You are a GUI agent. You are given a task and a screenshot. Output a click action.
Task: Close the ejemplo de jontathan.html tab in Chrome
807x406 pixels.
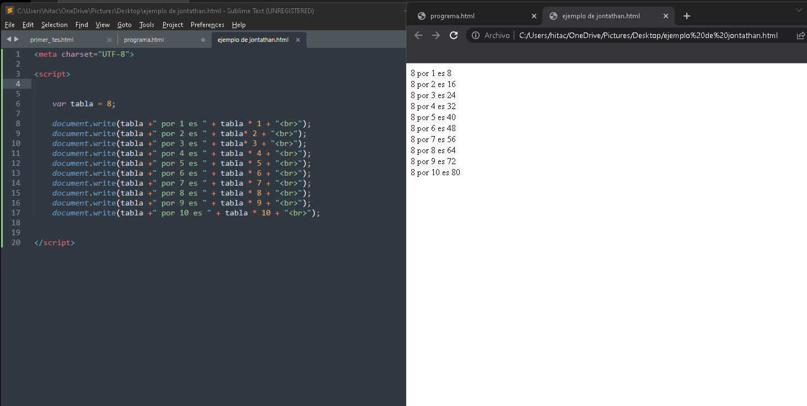665,16
